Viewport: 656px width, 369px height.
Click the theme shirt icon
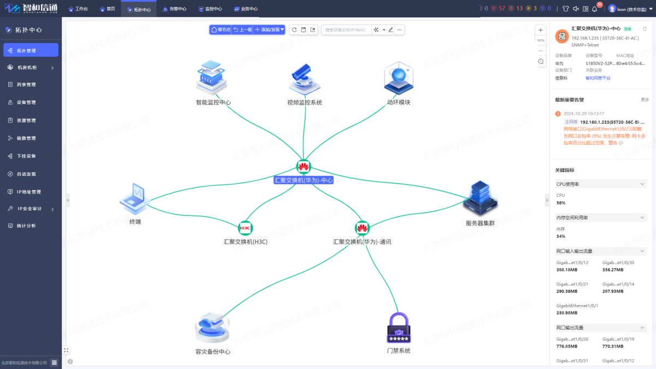[565, 9]
